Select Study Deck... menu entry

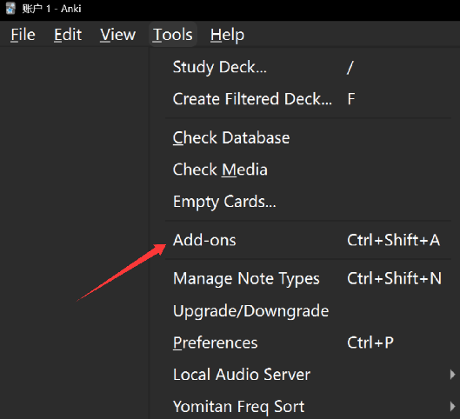point(308,67)
